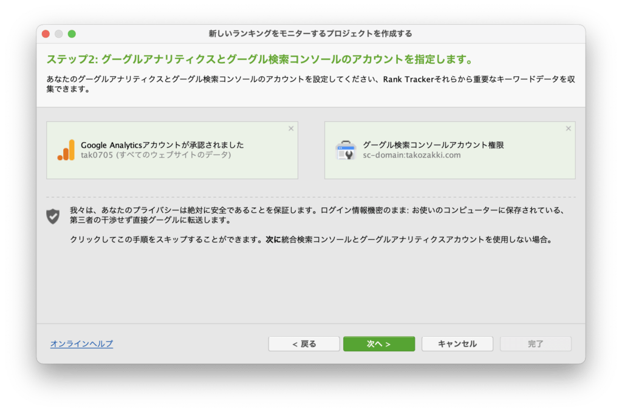This screenshot has height=412, width=622.
Task: Proceed with the green 次へ button
Action: pos(379,343)
